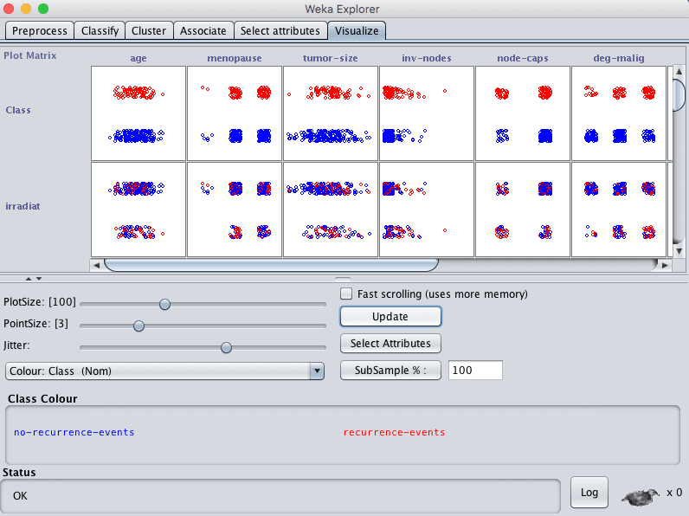
Task: Click the OK status text
Action: coord(20,496)
